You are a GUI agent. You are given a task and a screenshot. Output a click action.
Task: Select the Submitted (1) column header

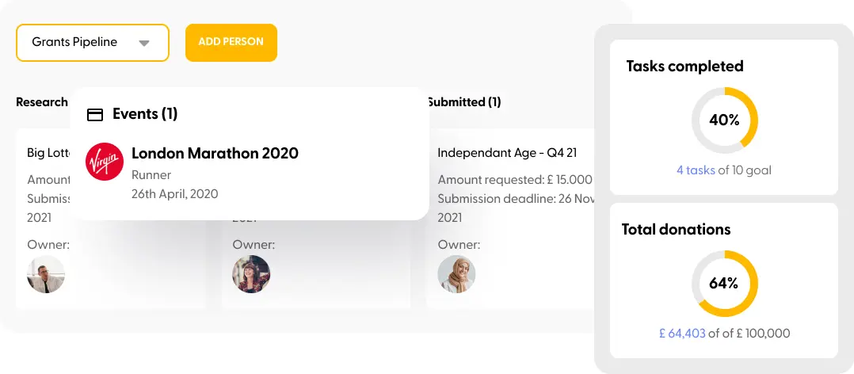[x=464, y=102]
